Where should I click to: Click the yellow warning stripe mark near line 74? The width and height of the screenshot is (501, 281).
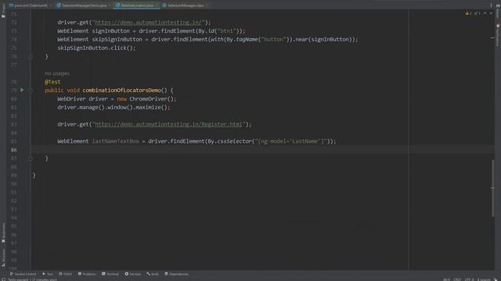(x=492, y=38)
